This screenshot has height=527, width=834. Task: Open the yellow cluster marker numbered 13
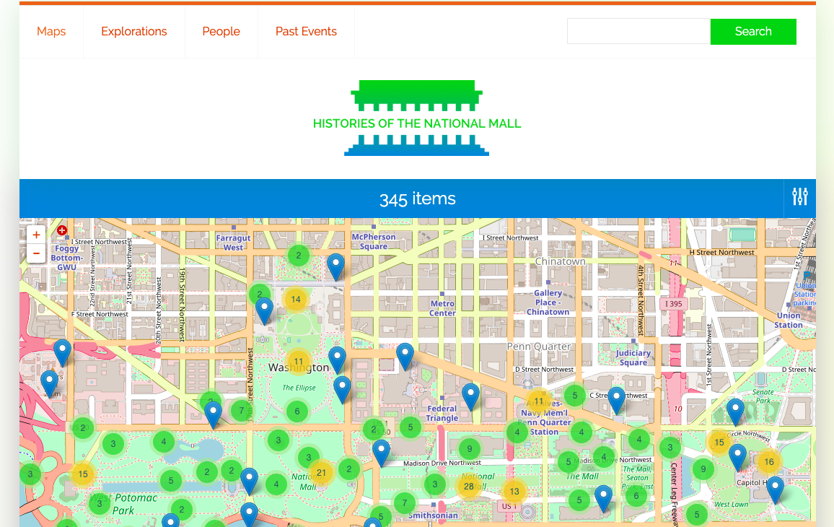pos(514,492)
